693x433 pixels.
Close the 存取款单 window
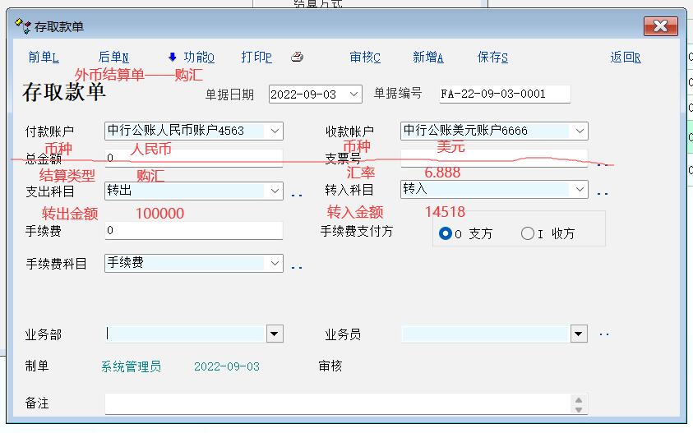pos(660,26)
